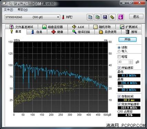
Task: Select the 读取 radio button
Action: [x=119, y=47]
